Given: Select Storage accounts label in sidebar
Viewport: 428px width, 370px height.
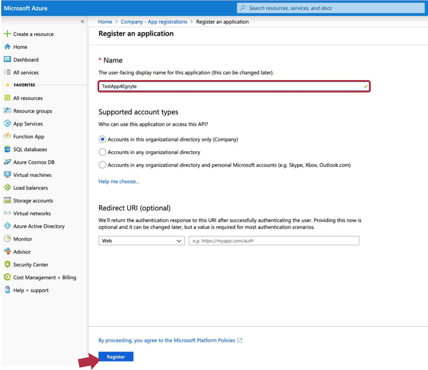Looking at the screenshot, I should (33, 200).
